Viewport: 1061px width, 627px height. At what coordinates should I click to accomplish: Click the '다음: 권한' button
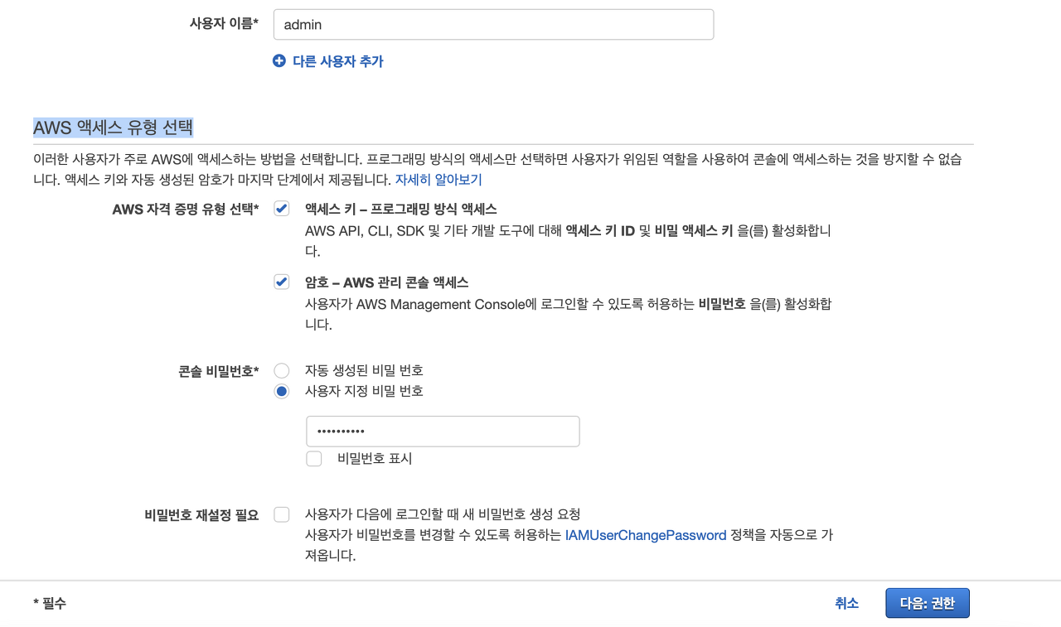[x=928, y=603]
